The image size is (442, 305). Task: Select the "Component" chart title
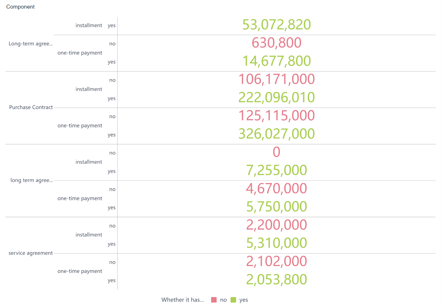click(21, 7)
